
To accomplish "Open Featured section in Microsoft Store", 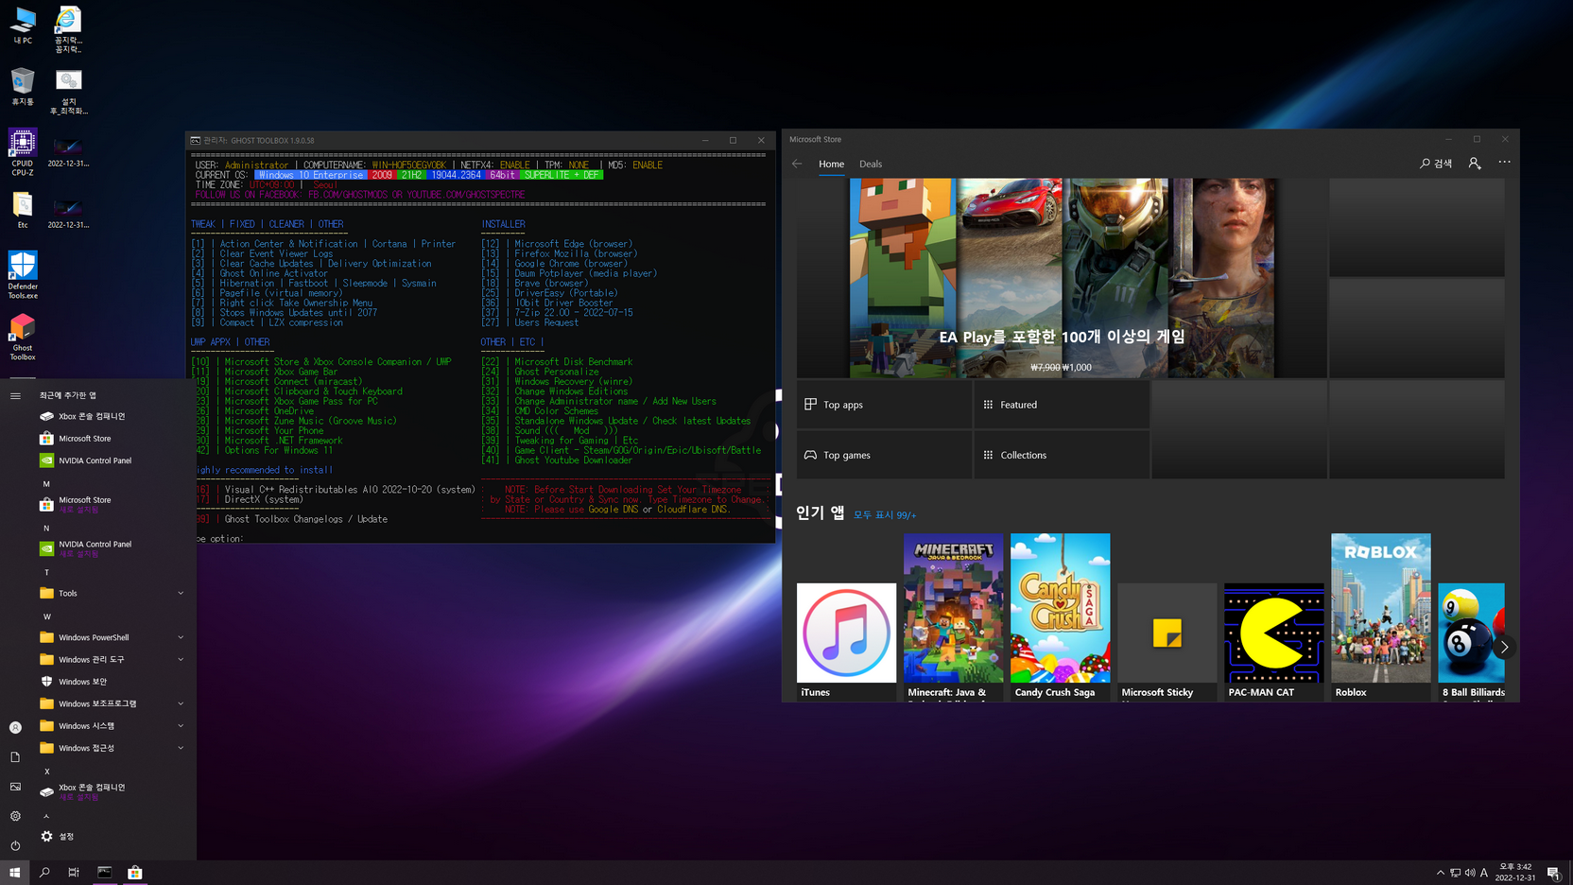I will 1062,405.
